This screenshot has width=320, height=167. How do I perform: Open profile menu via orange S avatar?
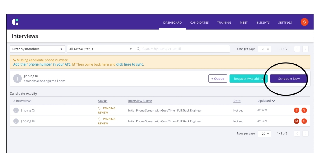pyautogui.click(x=305, y=22)
